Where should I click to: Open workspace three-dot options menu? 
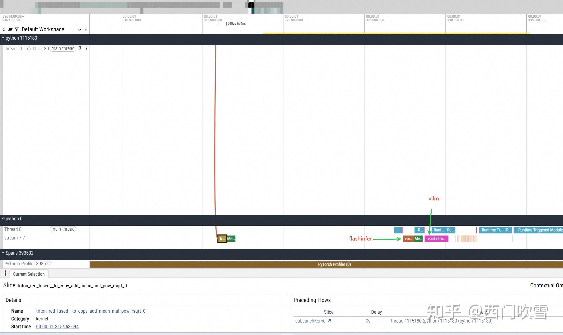86,29
